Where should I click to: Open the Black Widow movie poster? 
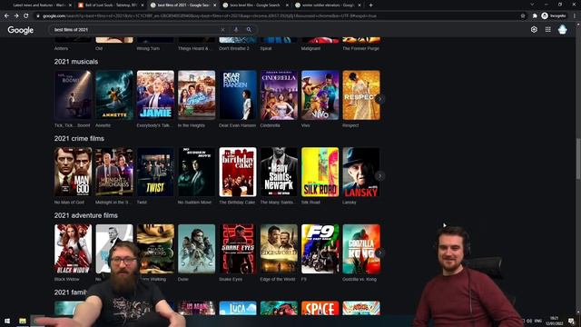pyautogui.click(x=73, y=249)
